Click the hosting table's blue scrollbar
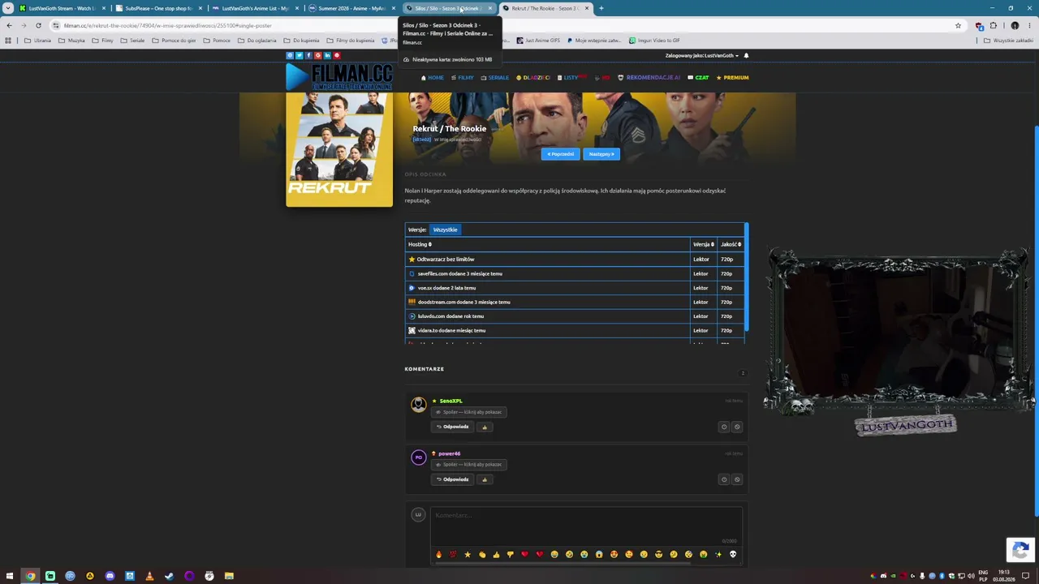Viewport: 1039px width, 584px height. (746, 277)
